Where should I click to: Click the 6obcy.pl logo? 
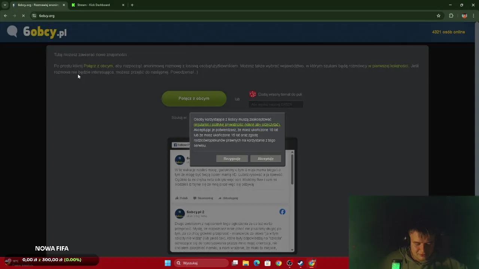click(x=45, y=32)
